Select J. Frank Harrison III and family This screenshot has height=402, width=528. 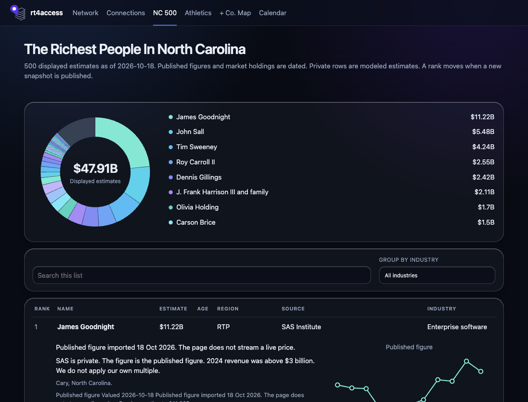(222, 192)
